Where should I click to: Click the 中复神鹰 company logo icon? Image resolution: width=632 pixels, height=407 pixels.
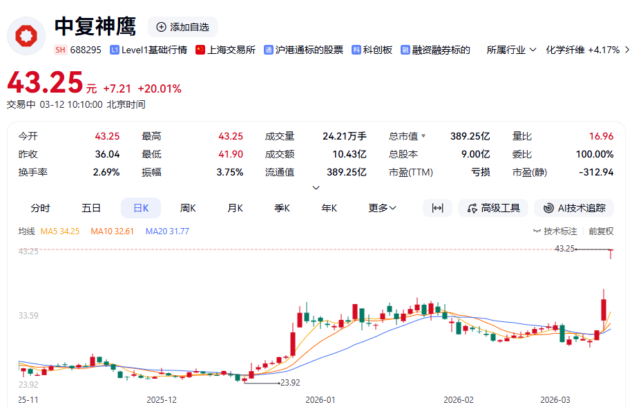coord(26,35)
